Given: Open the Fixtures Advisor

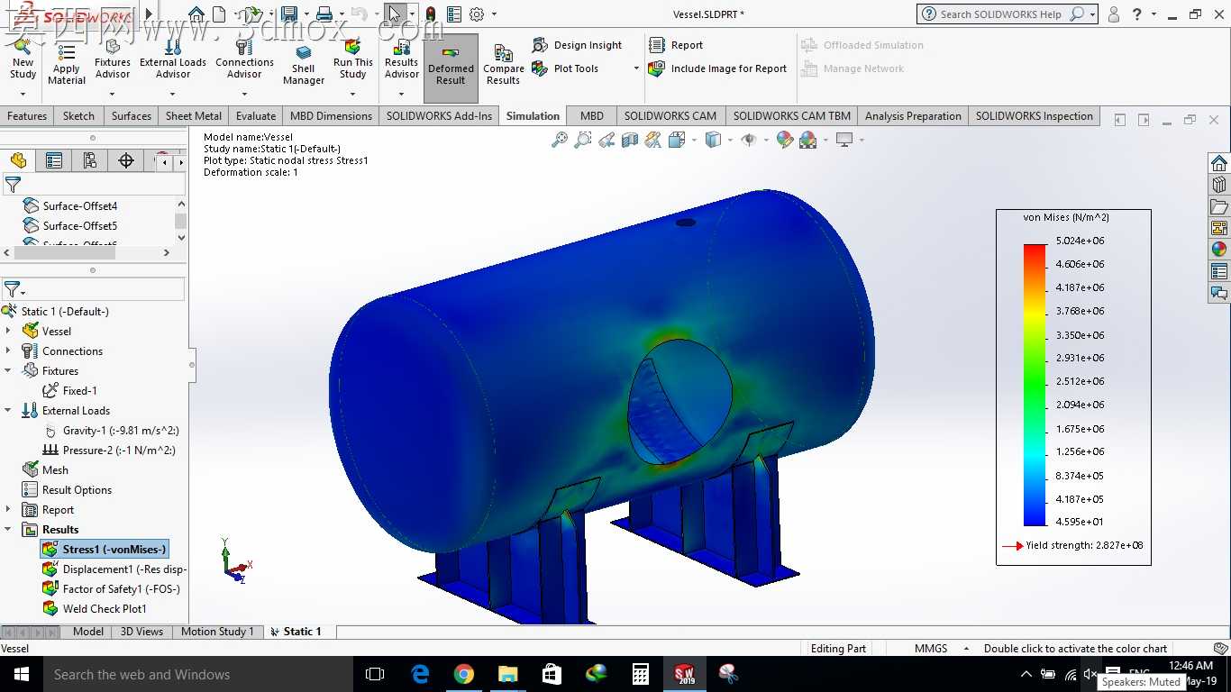Looking at the screenshot, I should [113, 59].
